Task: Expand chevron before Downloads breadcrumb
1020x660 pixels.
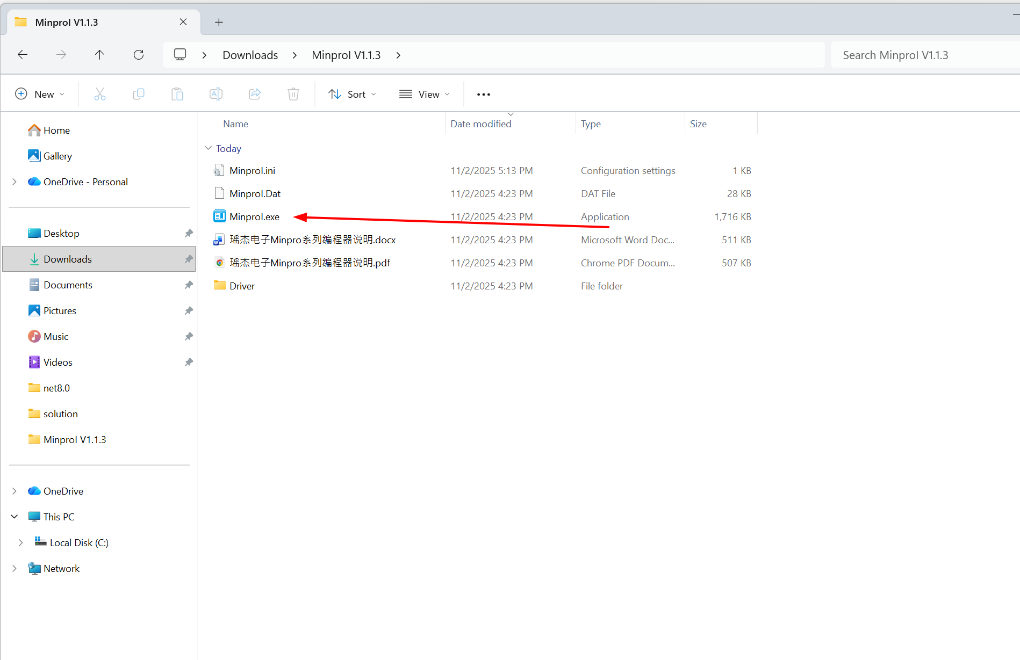Action: click(204, 55)
